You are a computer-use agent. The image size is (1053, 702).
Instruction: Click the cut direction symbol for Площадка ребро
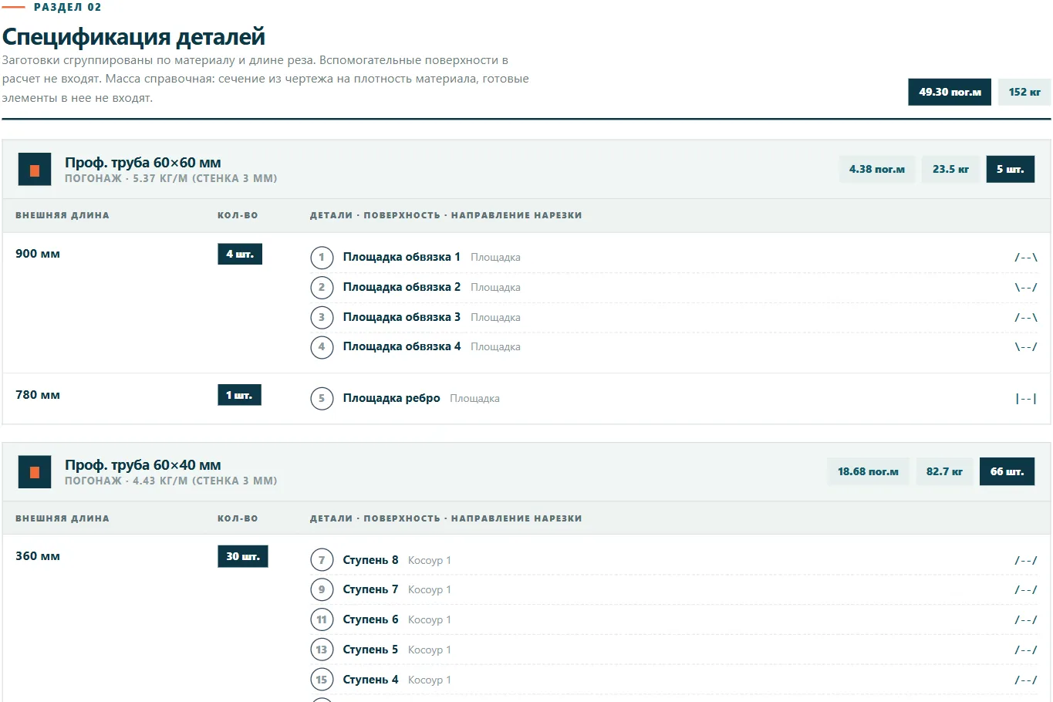point(1026,398)
